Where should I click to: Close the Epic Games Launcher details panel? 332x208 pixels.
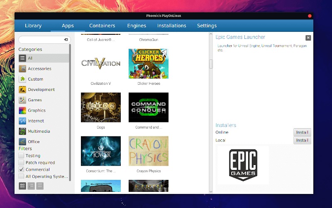[308, 38]
